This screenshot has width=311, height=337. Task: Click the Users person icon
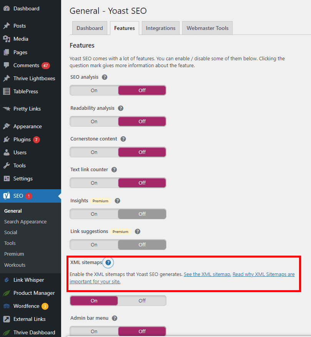[x=7, y=153]
